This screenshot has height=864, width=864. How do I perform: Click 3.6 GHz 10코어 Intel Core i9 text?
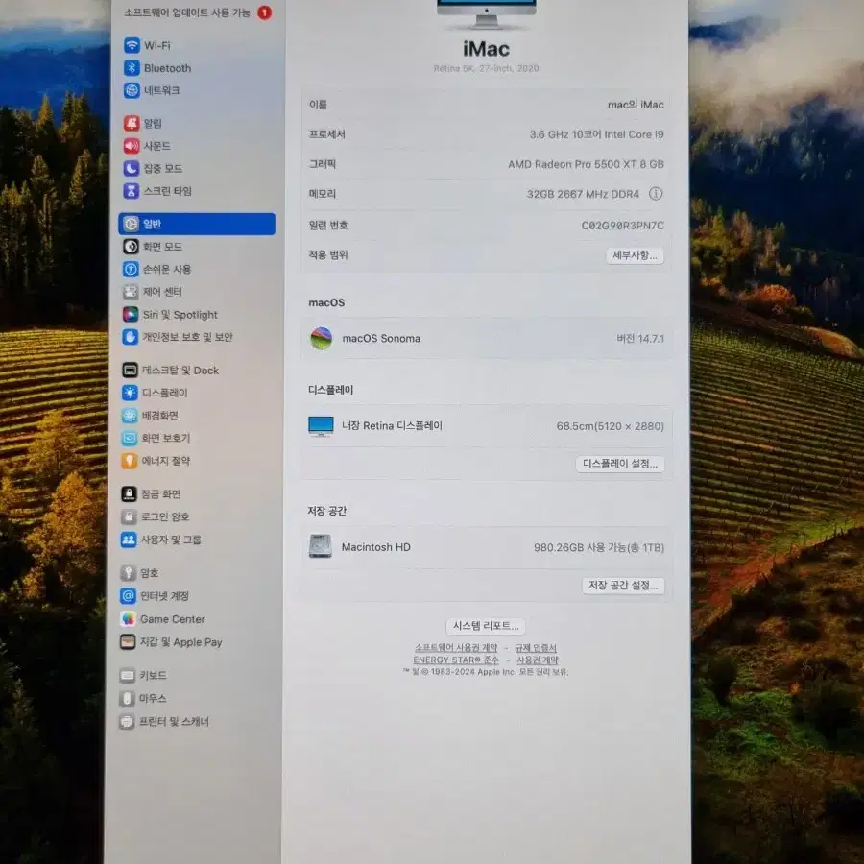(x=596, y=134)
